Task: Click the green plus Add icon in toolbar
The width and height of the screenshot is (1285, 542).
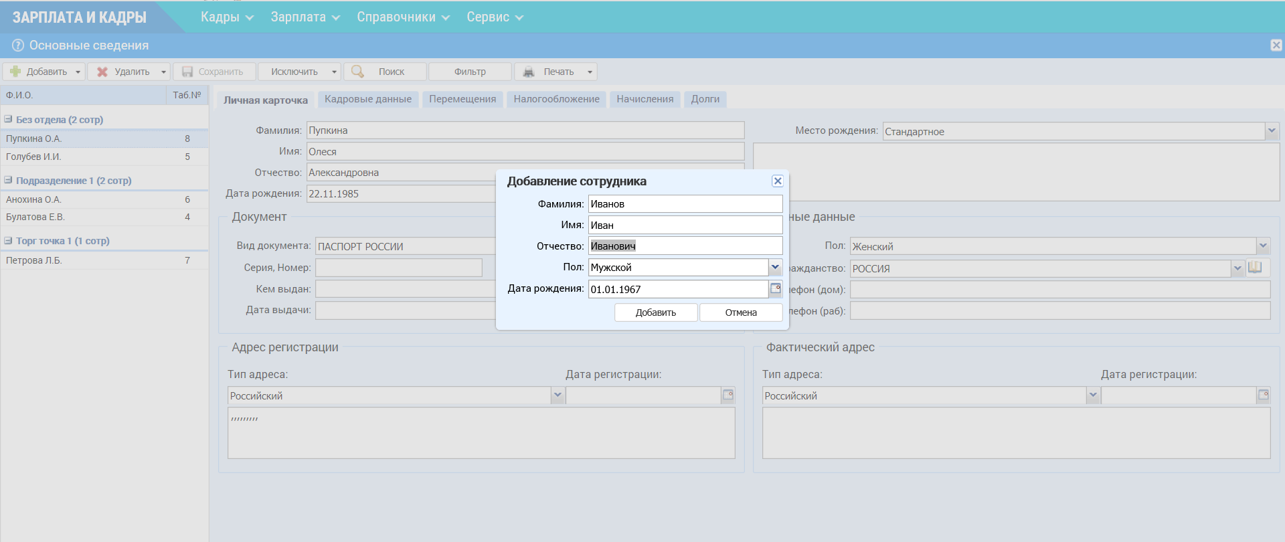Action: [x=15, y=72]
